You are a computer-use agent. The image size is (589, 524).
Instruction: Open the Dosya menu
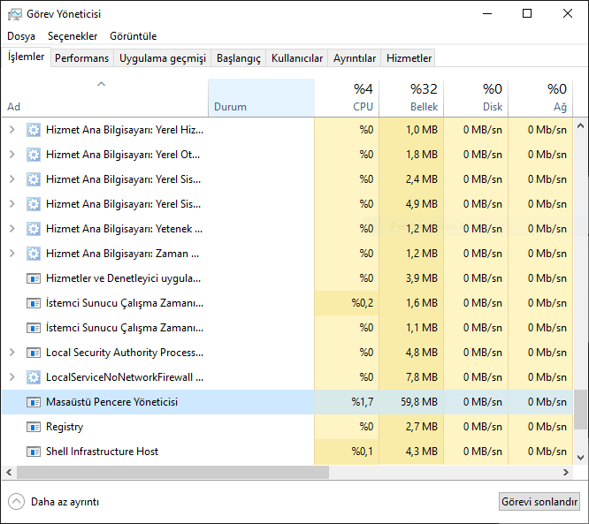(x=21, y=36)
